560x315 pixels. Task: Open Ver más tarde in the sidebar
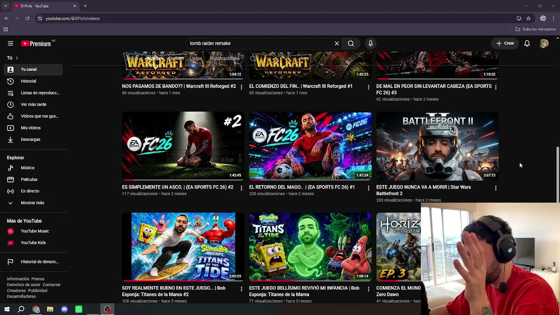click(x=33, y=105)
